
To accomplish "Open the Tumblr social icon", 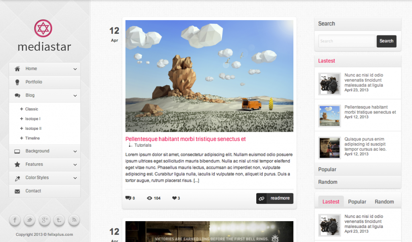I will click(x=59, y=220).
